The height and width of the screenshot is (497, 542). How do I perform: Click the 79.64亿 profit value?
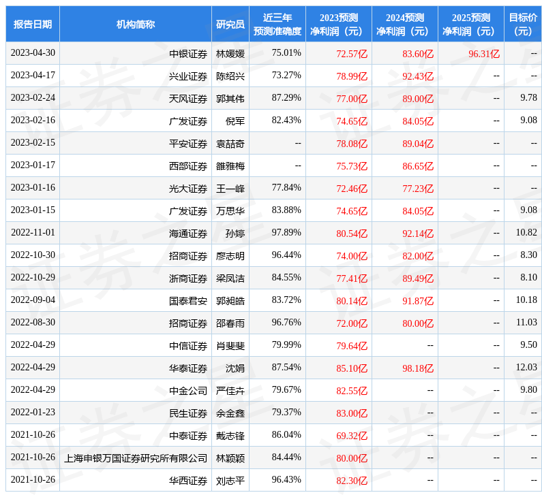coord(352,345)
